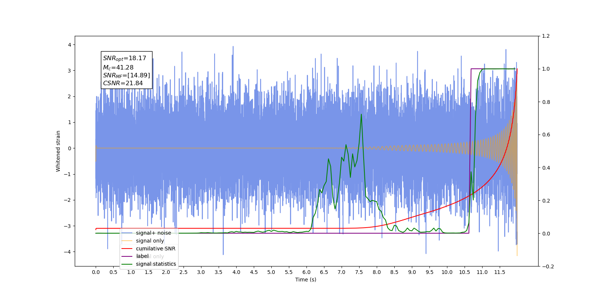
Task: Click the red line swatch beside 'cumilative SNR'
Action: (127, 249)
